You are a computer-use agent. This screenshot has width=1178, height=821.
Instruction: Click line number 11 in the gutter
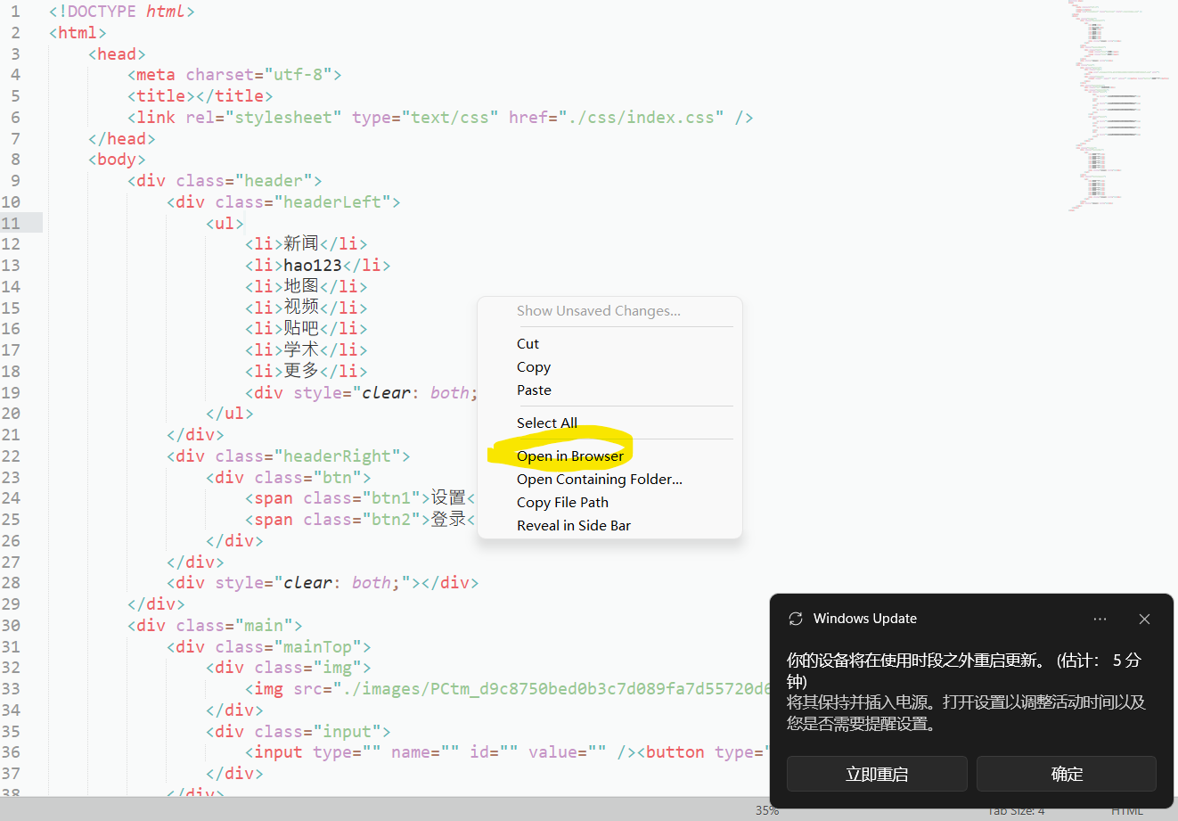(11, 223)
